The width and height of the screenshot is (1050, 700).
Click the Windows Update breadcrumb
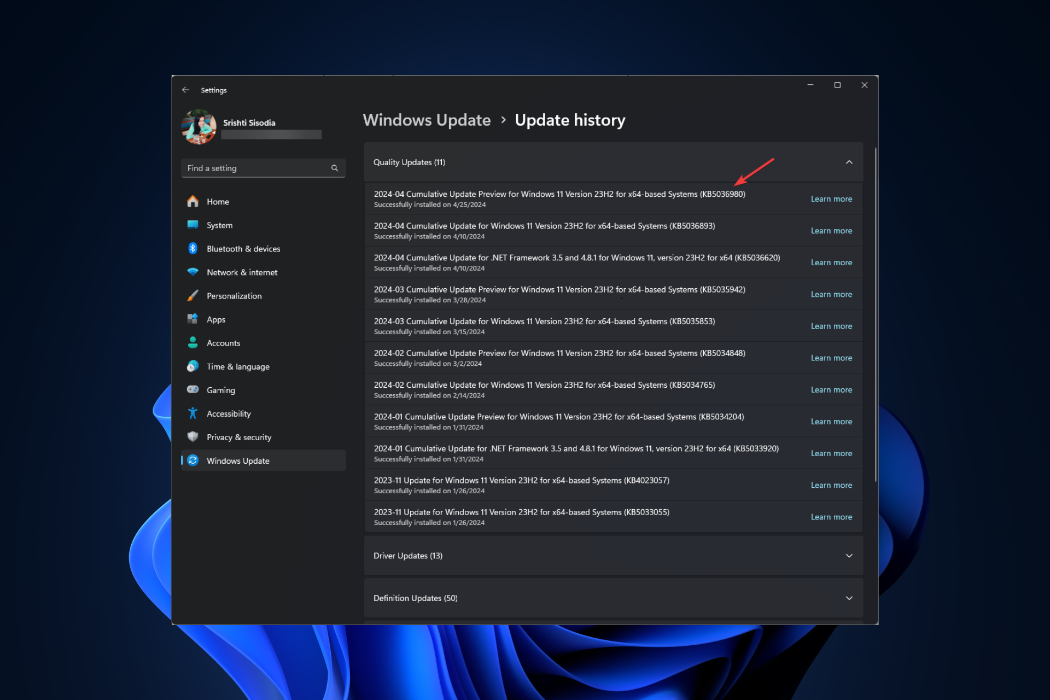tap(427, 120)
